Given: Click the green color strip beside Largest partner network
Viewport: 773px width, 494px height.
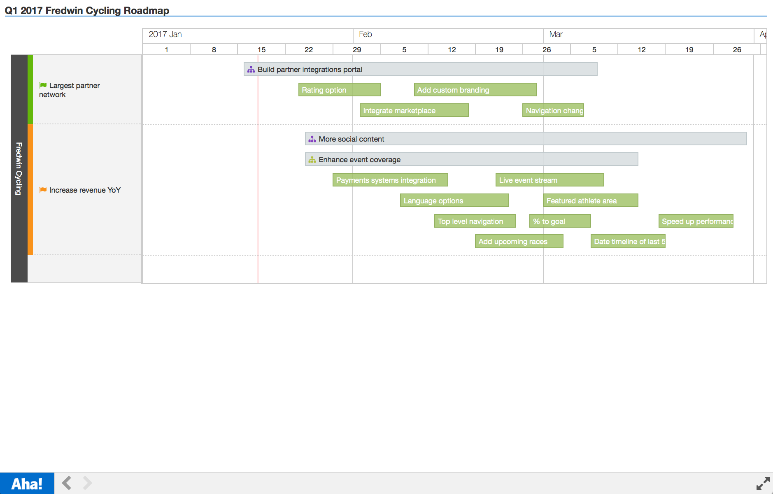Looking at the screenshot, I should [x=30, y=89].
